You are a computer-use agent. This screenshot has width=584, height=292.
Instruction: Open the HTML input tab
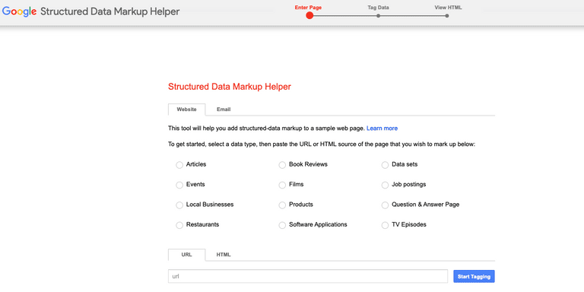click(x=224, y=255)
